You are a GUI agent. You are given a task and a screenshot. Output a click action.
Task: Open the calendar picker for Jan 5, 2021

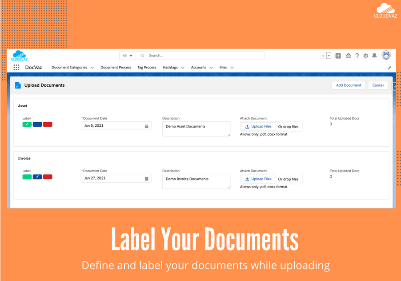pos(147,126)
